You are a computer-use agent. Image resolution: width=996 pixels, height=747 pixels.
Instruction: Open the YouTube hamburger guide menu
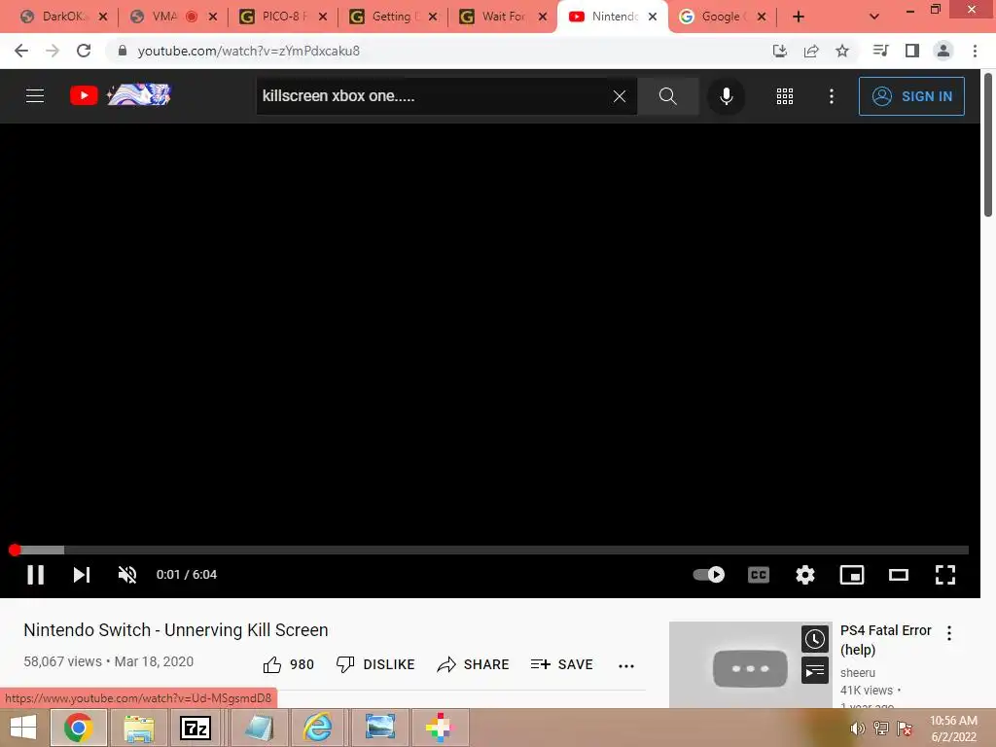[35, 96]
